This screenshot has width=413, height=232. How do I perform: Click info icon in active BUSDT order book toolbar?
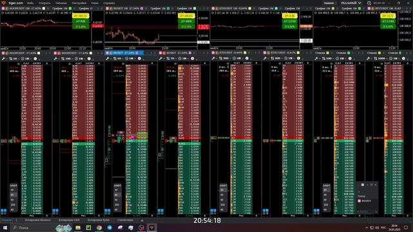(139, 59)
